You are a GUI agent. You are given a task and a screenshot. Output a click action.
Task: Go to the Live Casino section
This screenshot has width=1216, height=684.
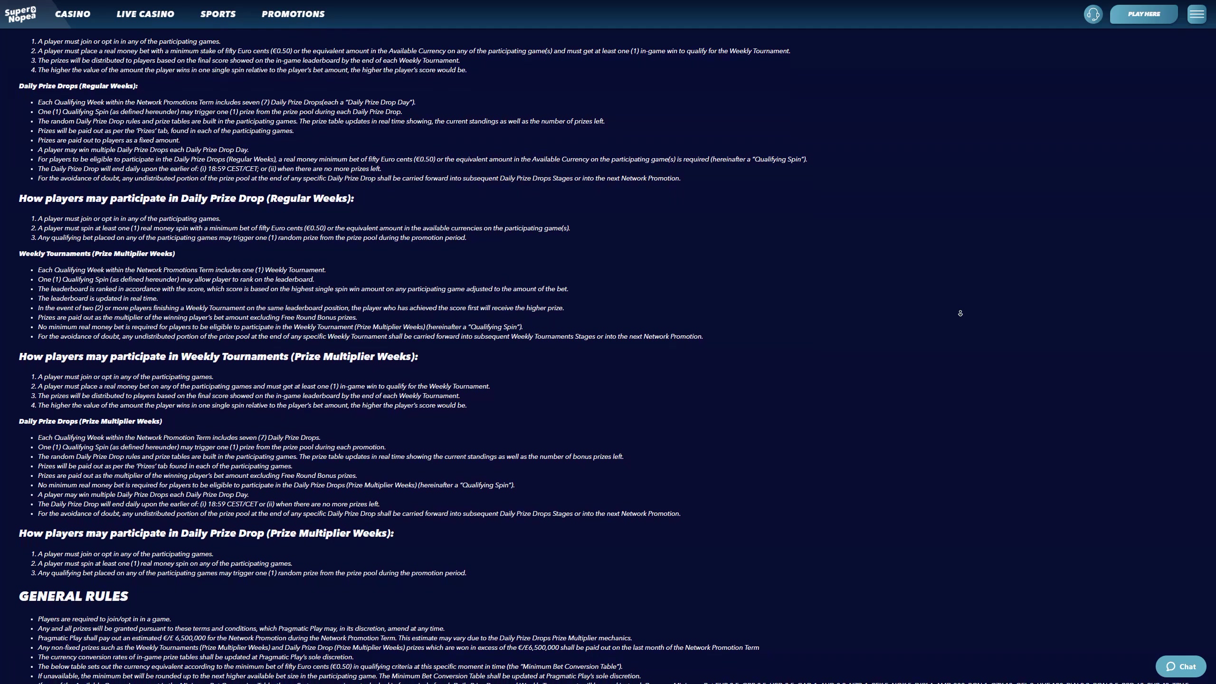click(x=145, y=14)
